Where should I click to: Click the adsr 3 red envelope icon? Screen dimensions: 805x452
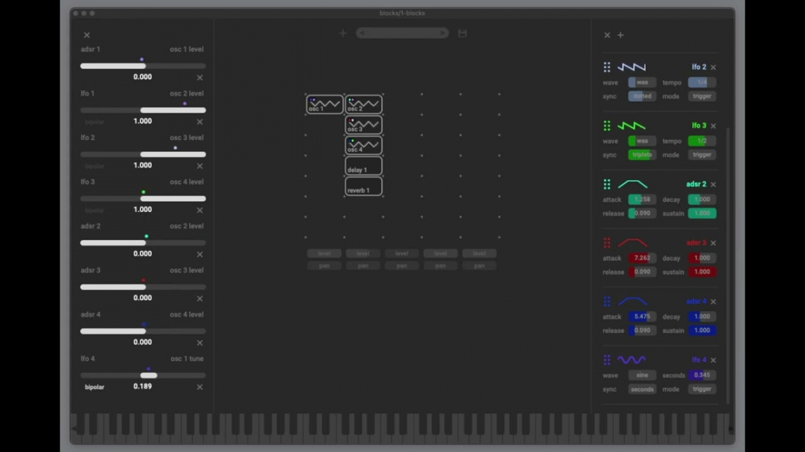(633, 243)
